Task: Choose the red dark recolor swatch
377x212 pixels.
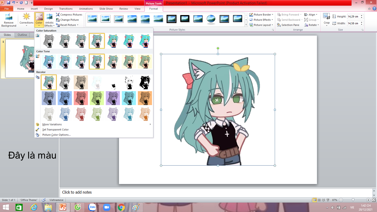Action: click(81, 98)
